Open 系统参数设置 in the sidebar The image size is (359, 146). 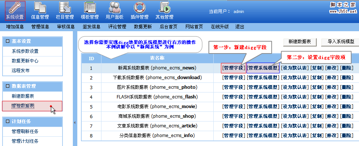[25, 51]
